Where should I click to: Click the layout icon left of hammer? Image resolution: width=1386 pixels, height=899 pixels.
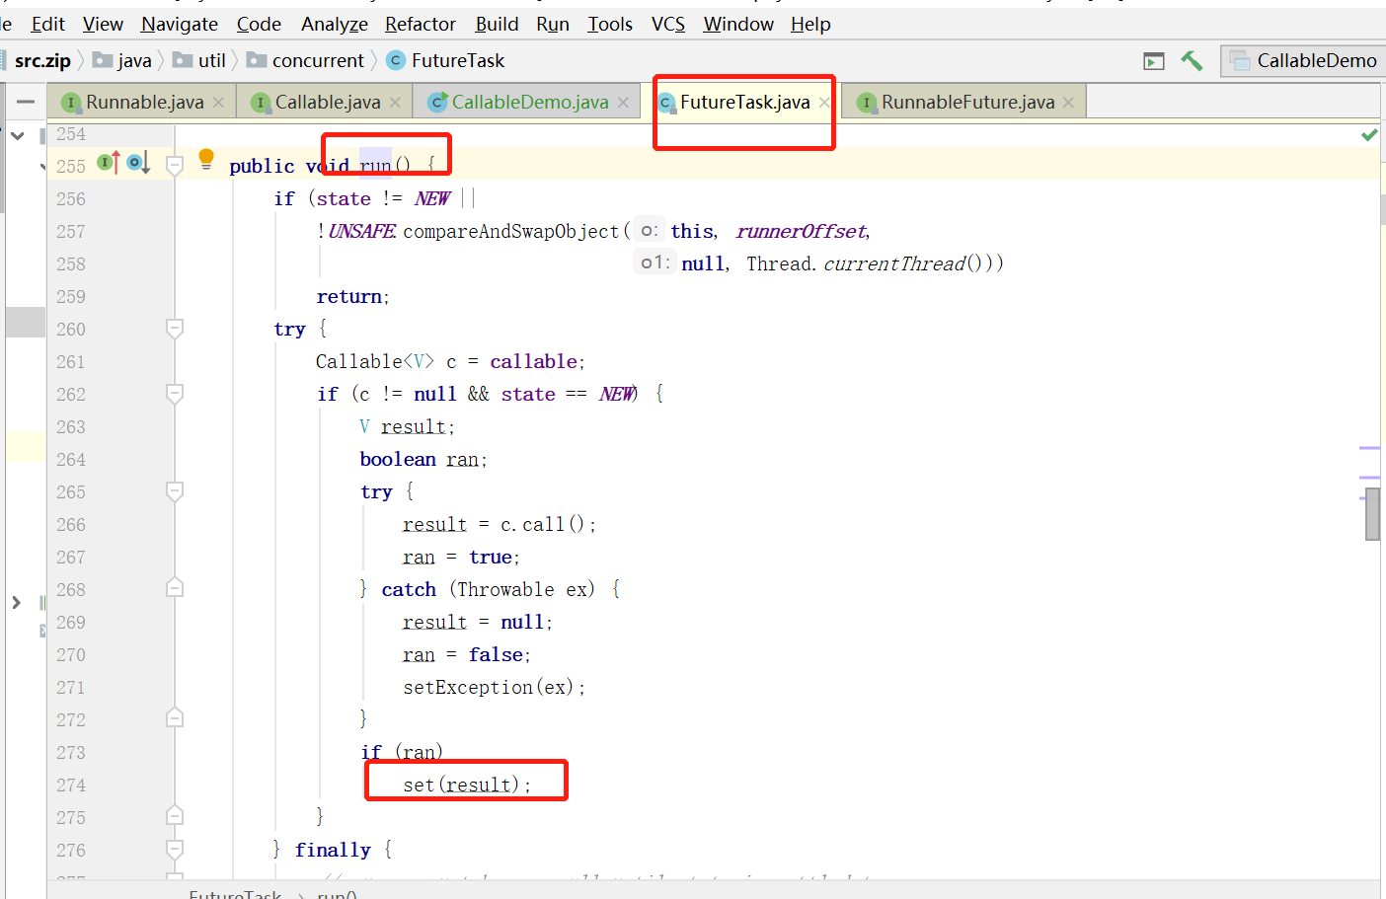coord(1154,61)
